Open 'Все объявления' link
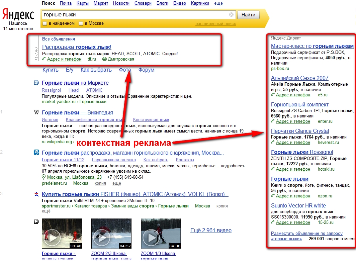The image size is (356, 264). (x=58, y=39)
